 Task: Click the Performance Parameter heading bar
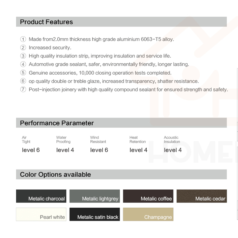pos(121,123)
